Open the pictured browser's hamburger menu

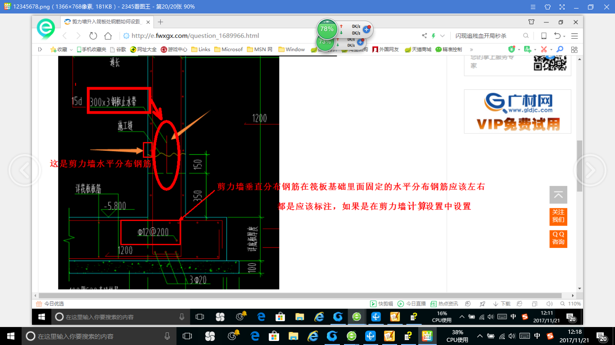(574, 35)
